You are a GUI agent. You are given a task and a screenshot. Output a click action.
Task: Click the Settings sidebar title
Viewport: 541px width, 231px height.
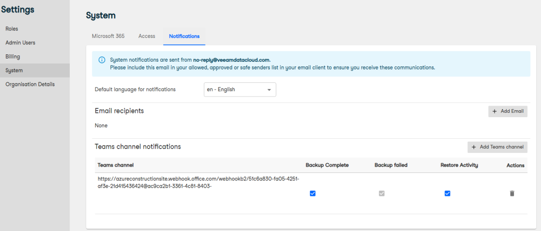(17, 9)
